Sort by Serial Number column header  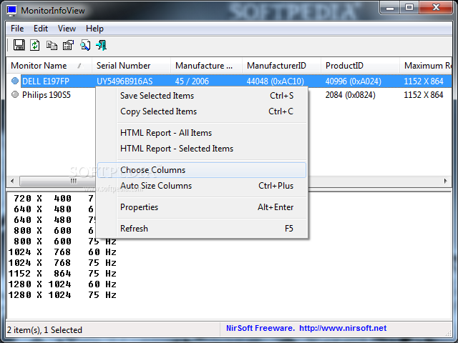point(131,66)
